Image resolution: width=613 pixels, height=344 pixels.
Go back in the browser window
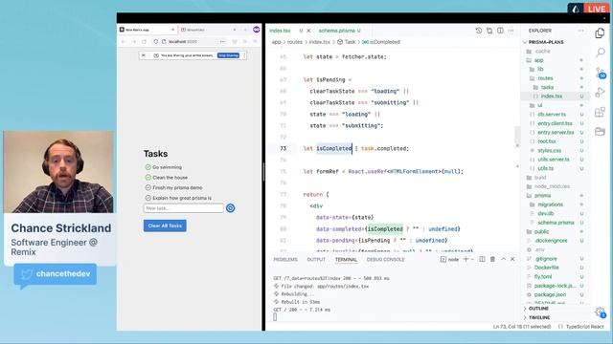pos(124,41)
